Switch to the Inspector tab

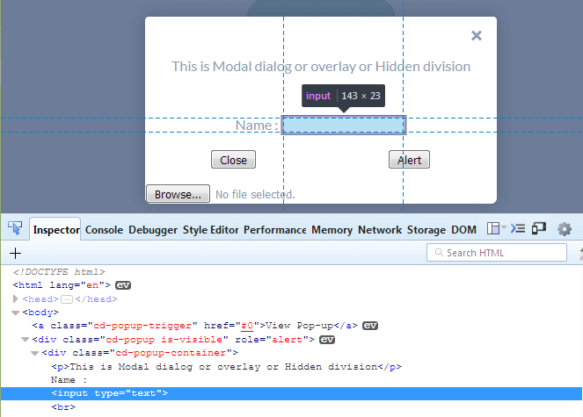pyautogui.click(x=56, y=230)
